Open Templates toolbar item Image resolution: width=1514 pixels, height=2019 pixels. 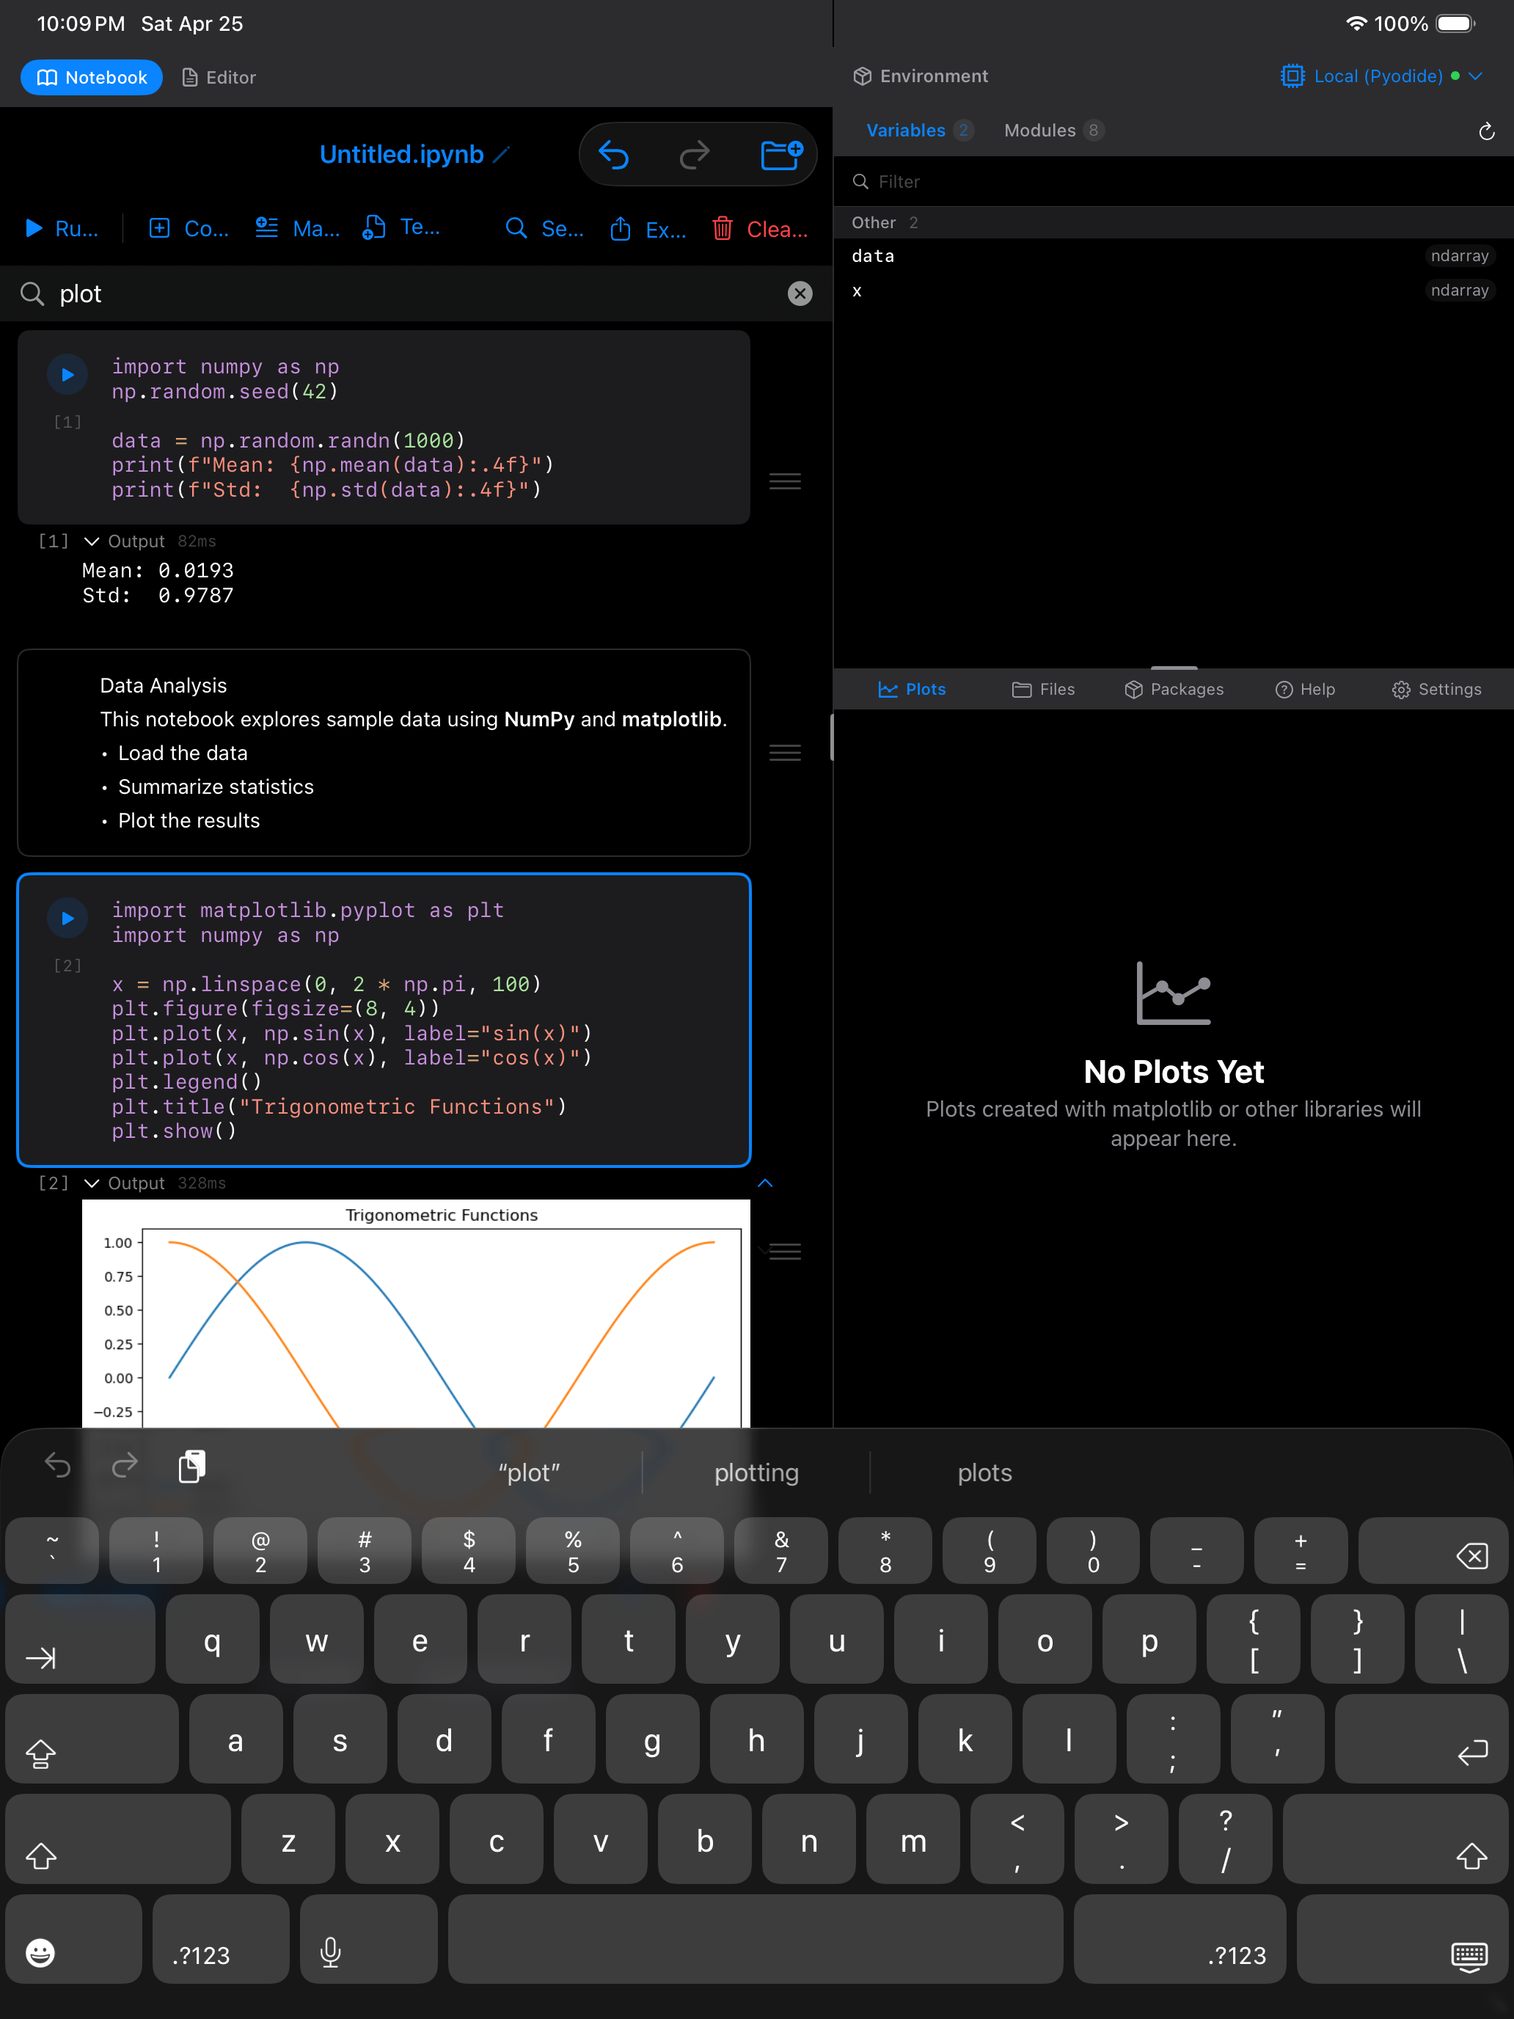click(x=401, y=228)
